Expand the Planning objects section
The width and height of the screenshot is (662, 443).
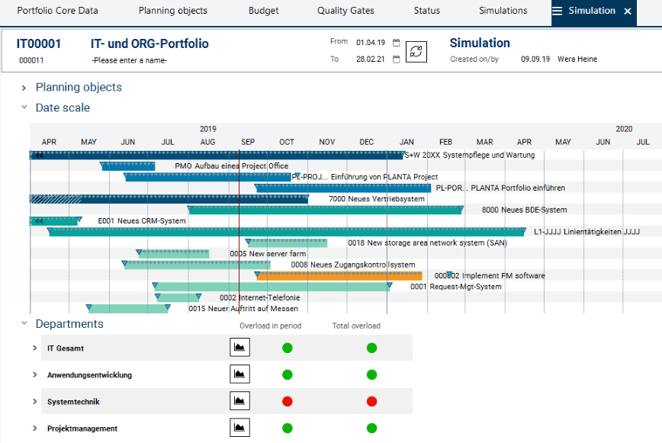coord(24,88)
